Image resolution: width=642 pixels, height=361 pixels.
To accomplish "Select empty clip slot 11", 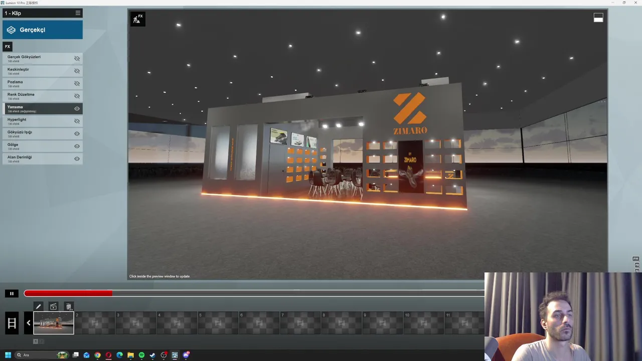I will point(464,323).
